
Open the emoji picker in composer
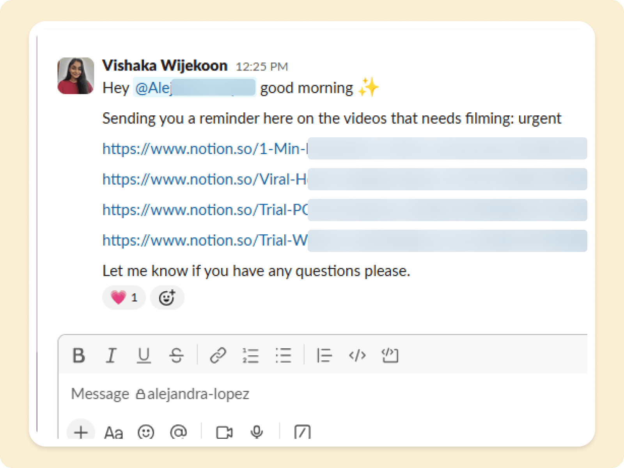click(146, 432)
